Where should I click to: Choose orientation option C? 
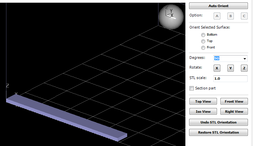[x=244, y=16]
